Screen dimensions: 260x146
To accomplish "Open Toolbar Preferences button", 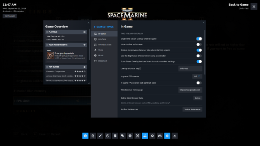I will (192, 109).
